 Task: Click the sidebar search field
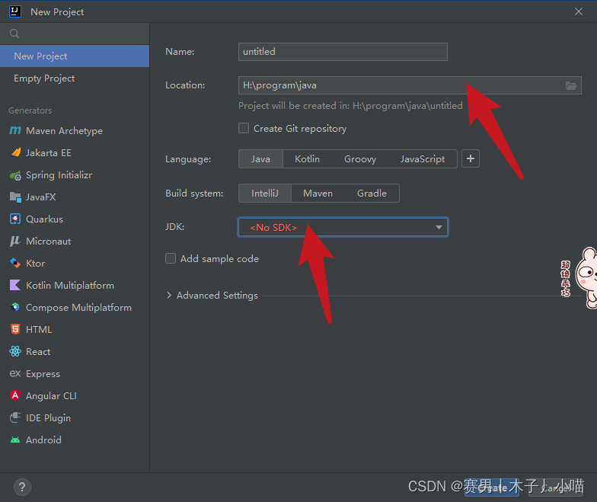[75, 34]
